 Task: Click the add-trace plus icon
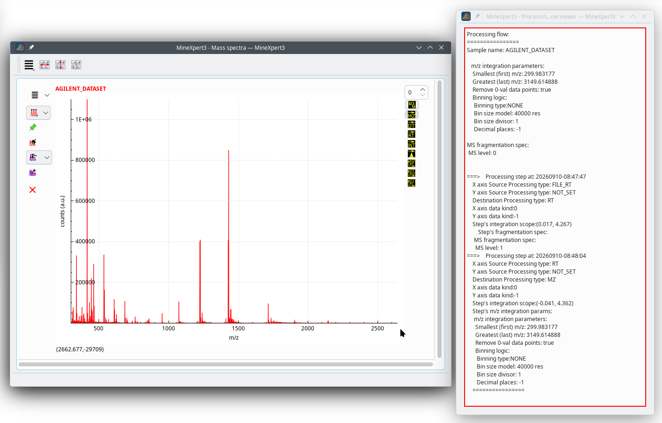tap(33, 173)
